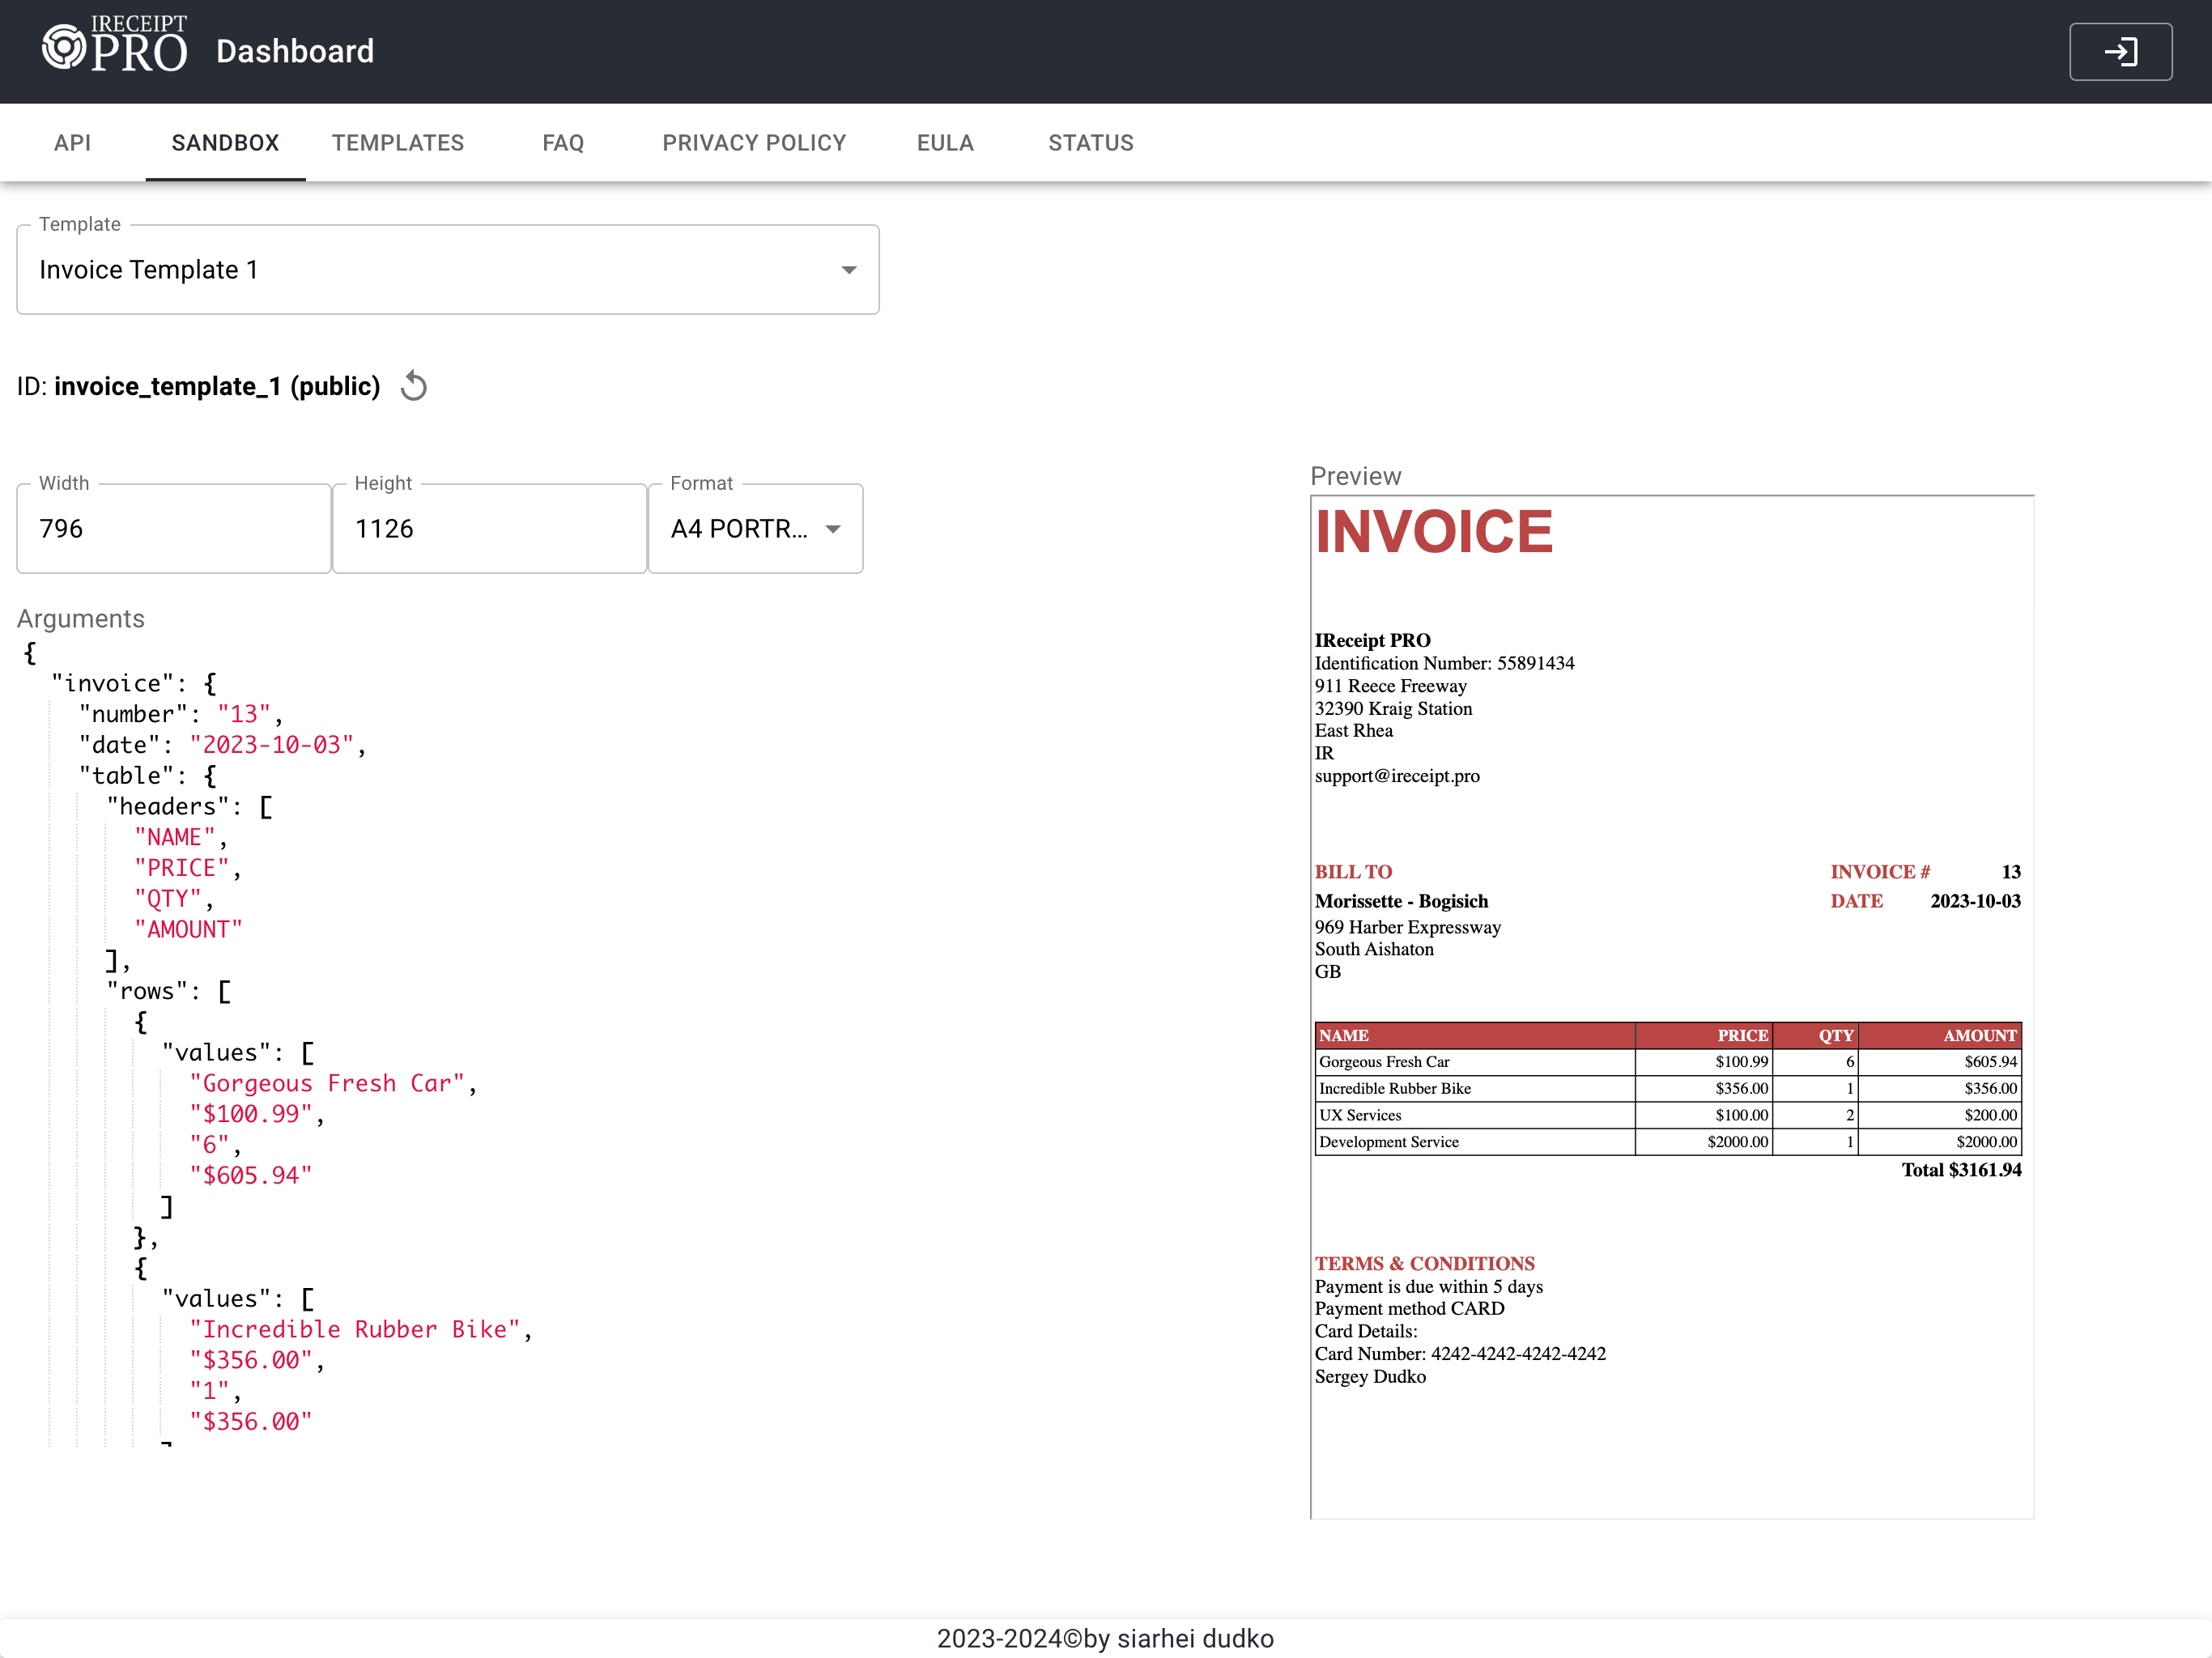Click the "rows" key in arguments

pyautogui.click(x=147, y=991)
